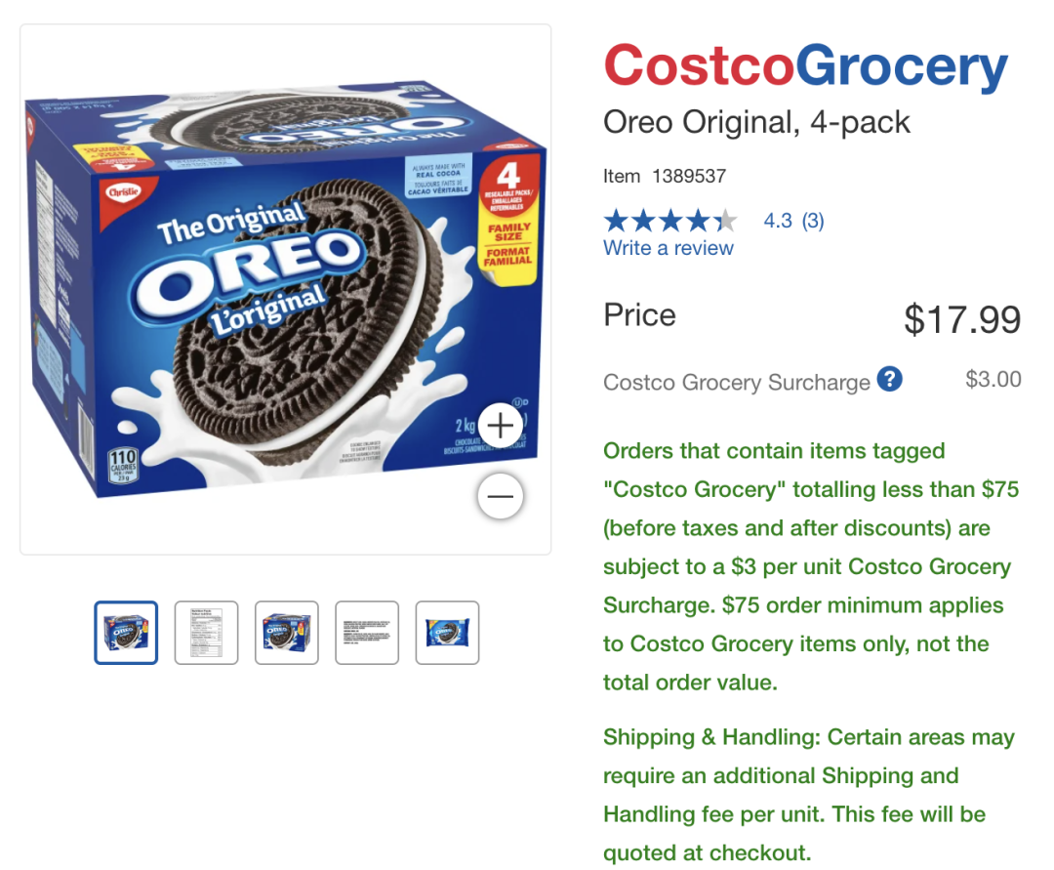Zoom in with the plus icon
The image size is (1054, 870).
(x=500, y=426)
